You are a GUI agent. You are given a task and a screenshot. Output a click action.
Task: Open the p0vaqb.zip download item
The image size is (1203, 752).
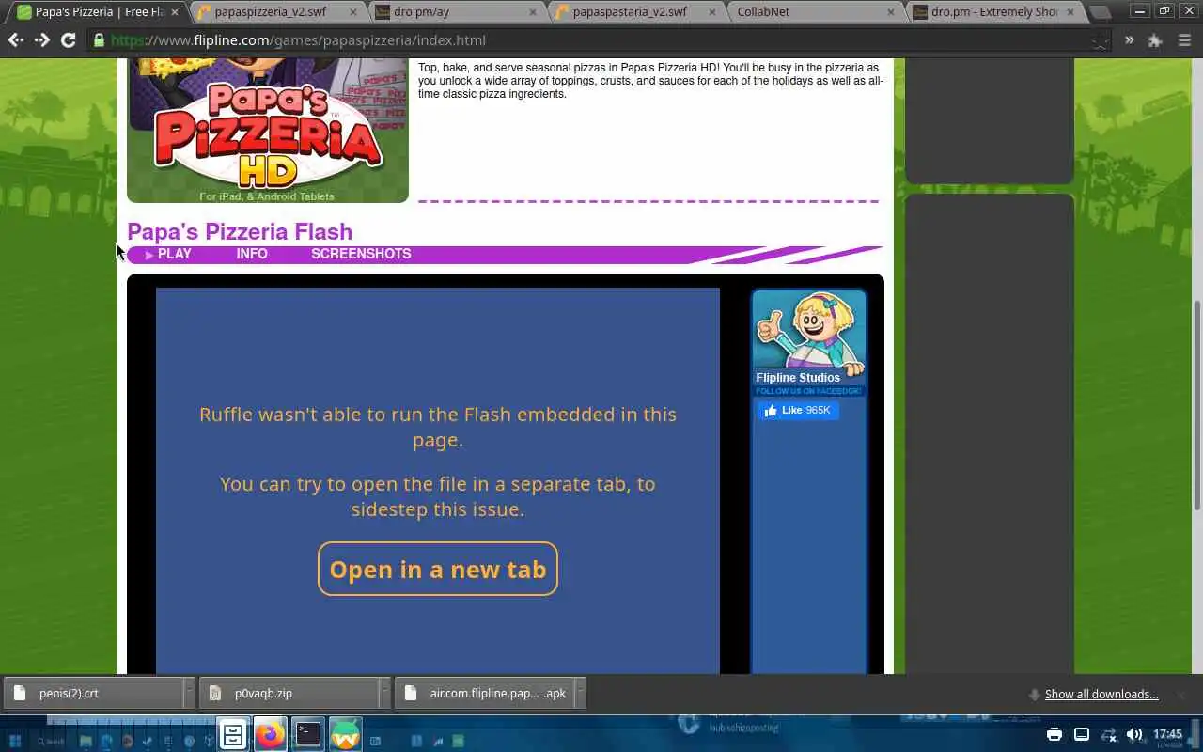tap(289, 694)
